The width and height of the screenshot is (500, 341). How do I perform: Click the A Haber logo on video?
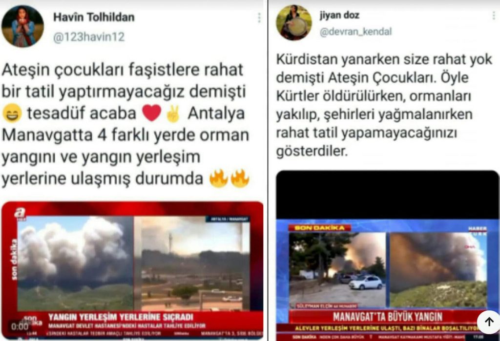point(20,214)
